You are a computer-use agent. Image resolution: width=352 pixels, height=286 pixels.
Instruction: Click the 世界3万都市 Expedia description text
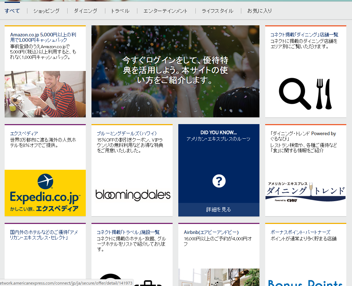tap(43, 143)
